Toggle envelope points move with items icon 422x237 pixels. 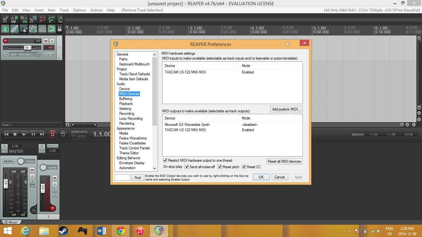pos(33,29)
